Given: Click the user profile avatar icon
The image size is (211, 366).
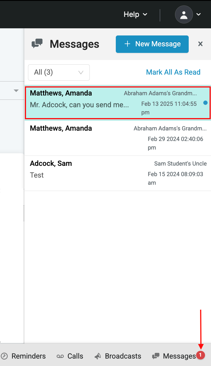Looking at the screenshot, I should (184, 14).
